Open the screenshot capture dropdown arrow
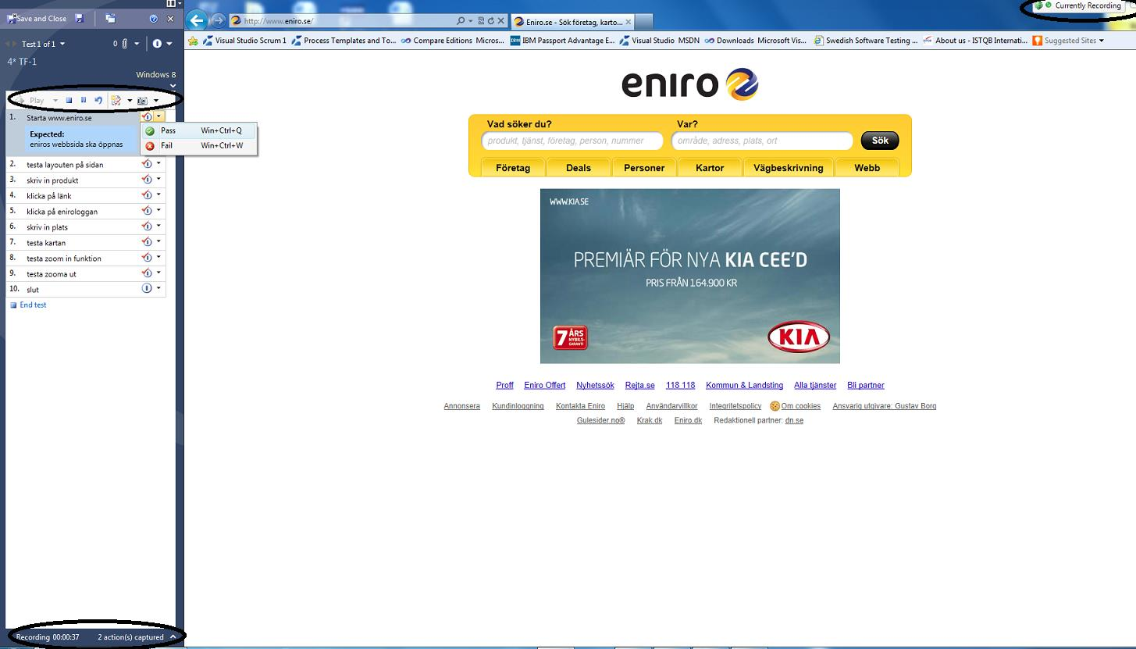Screen dimensions: 1136x649 [x=155, y=100]
